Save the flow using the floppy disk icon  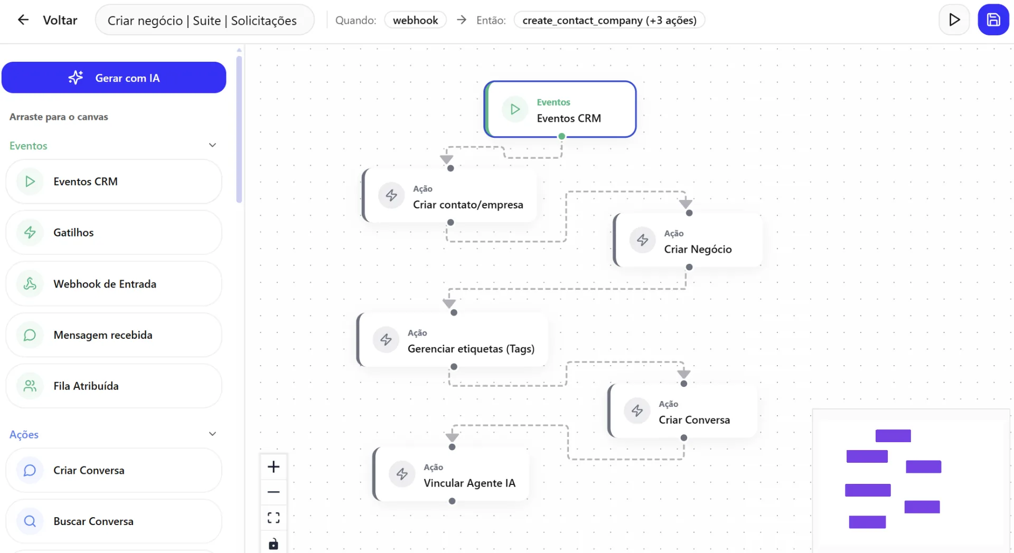[x=993, y=20]
